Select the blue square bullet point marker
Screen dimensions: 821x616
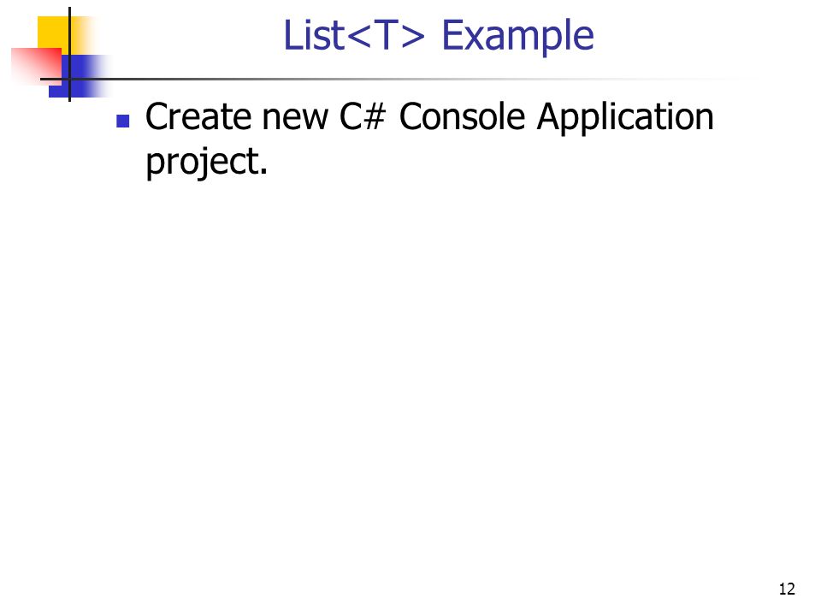(x=123, y=121)
